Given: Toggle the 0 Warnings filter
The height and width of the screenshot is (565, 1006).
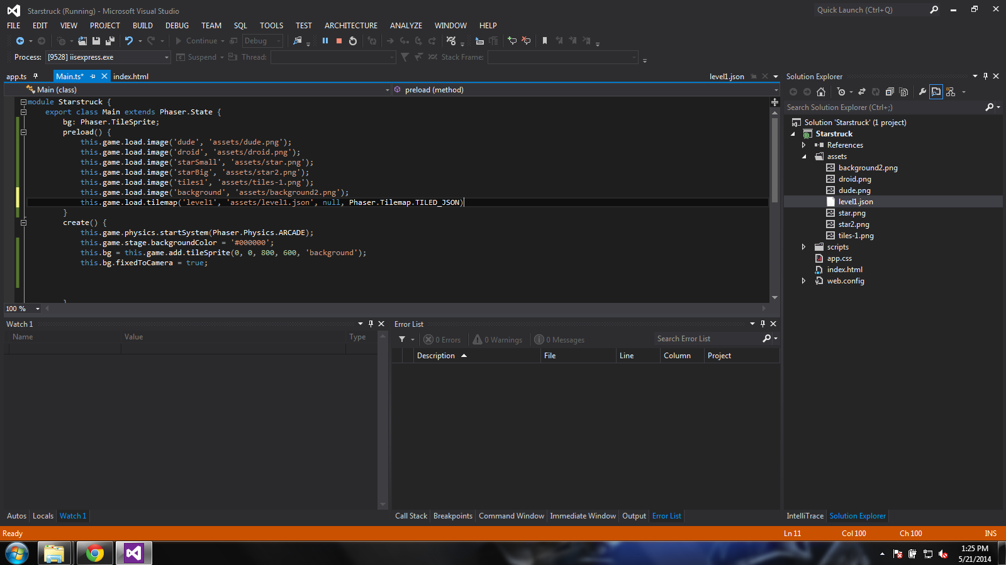Looking at the screenshot, I should coord(498,339).
